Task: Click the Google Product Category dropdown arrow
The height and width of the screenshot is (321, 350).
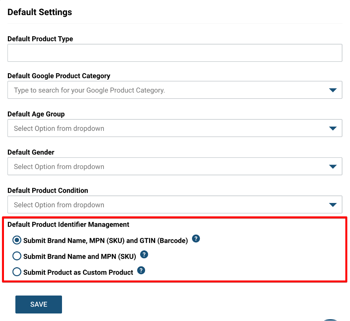Action: (x=332, y=90)
